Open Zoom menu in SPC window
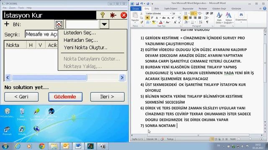The image size is (268, 150). pos(12,8)
